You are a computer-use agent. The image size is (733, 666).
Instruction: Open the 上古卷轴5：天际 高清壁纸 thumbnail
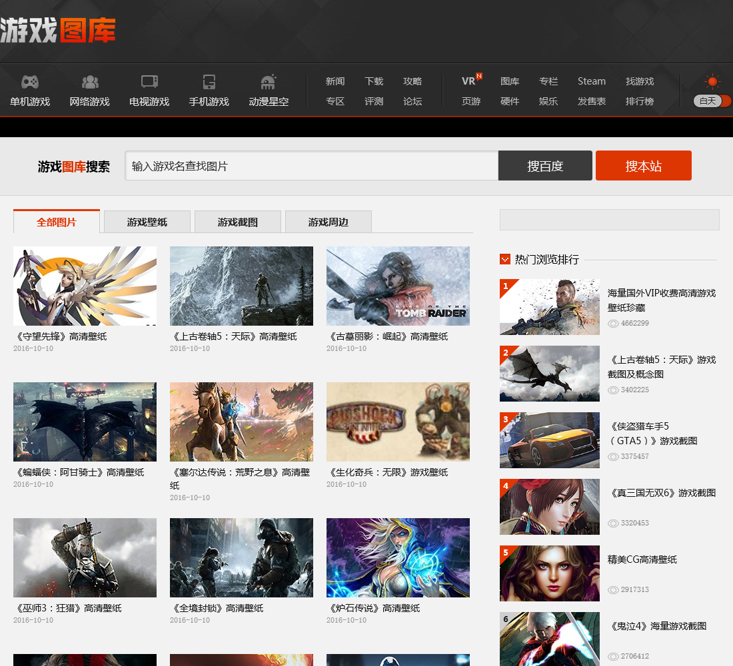(x=242, y=286)
